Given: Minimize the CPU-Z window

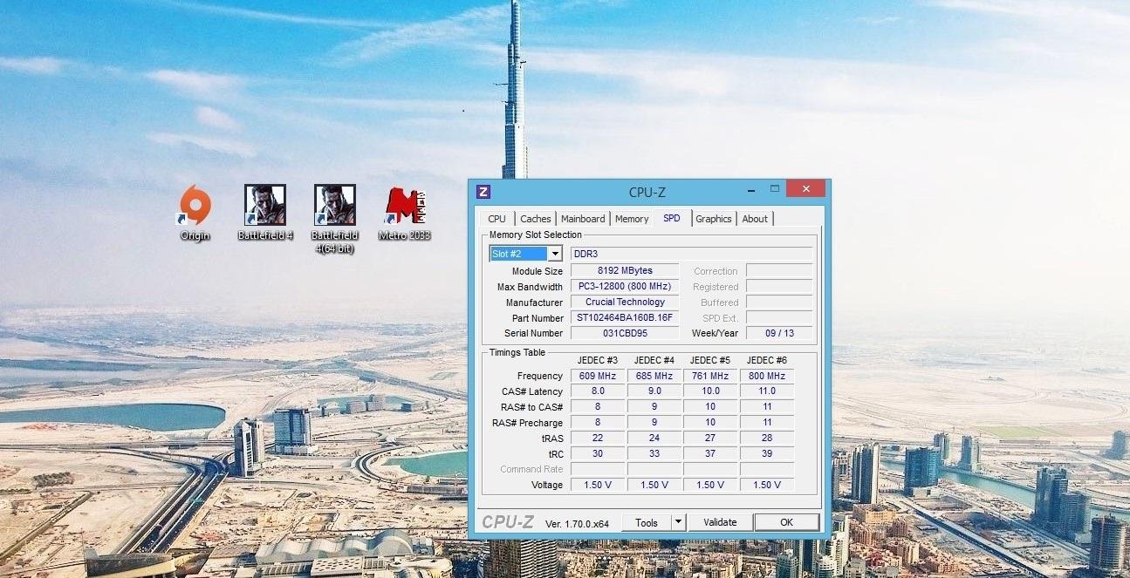Looking at the screenshot, I should tap(750, 189).
